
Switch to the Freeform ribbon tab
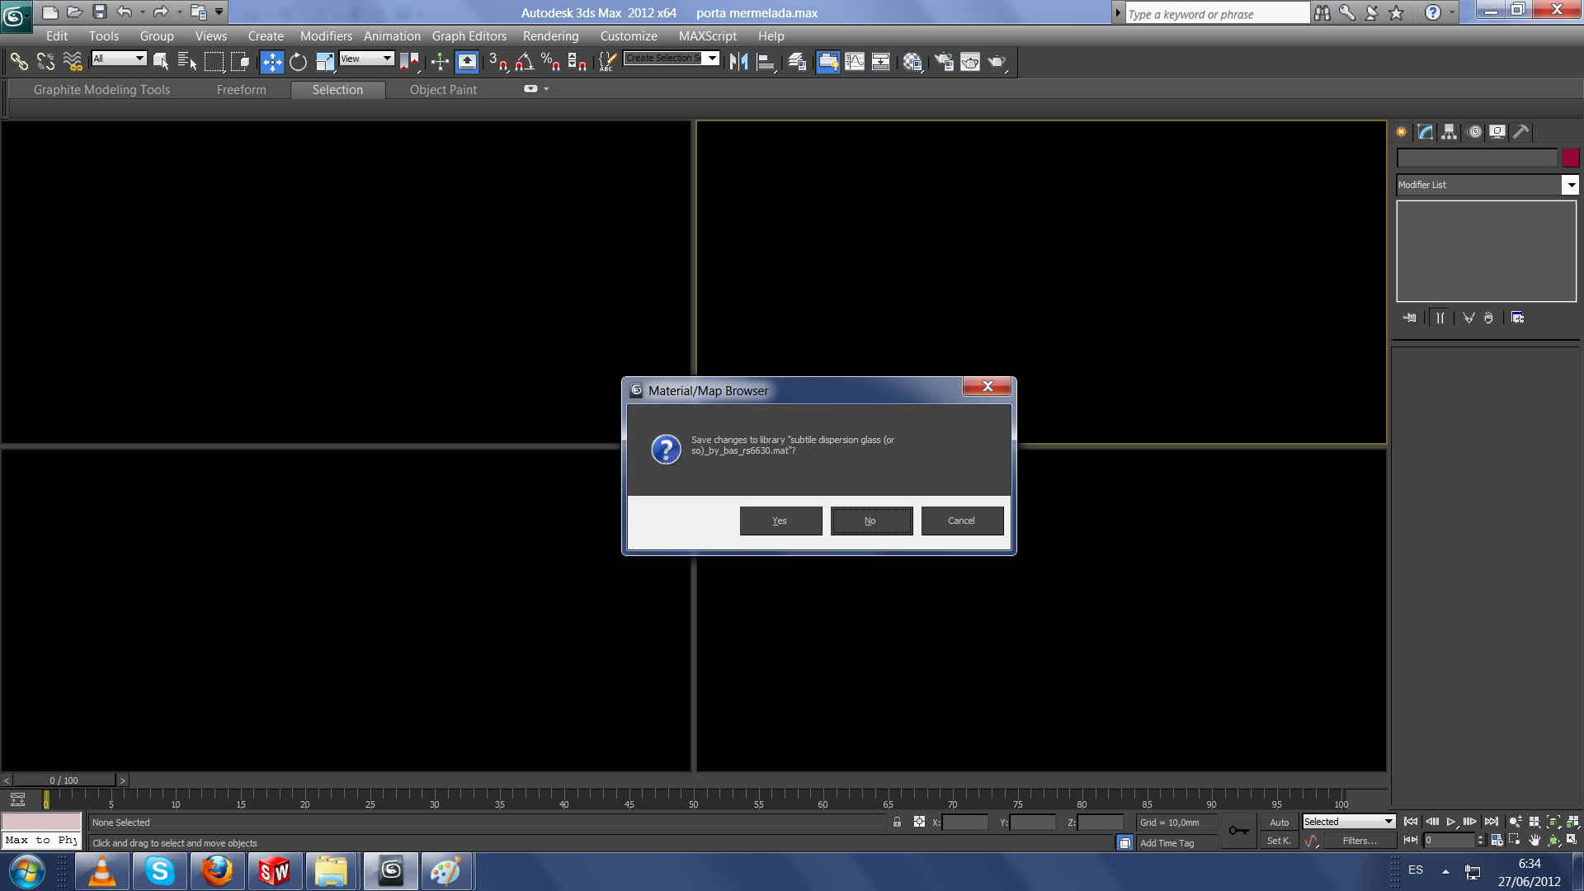point(241,90)
